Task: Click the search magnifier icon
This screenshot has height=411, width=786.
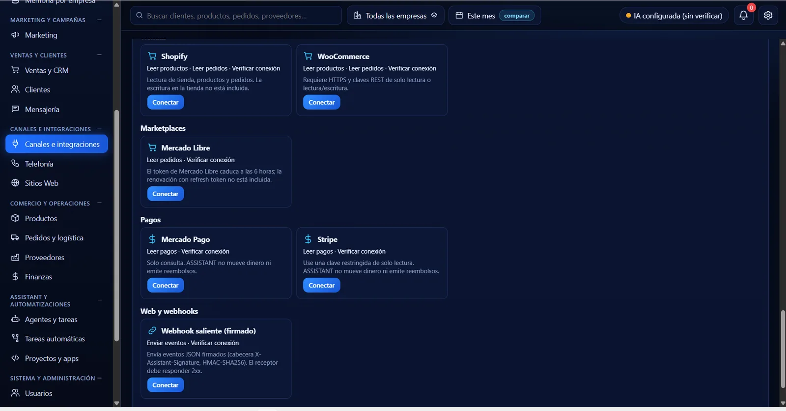Action: coord(140,15)
